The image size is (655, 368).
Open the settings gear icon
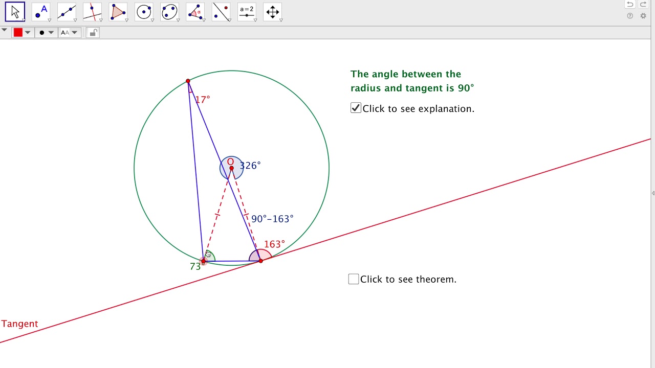pyautogui.click(x=643, y=16)
